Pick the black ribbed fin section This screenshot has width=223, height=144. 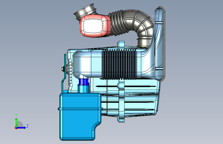click(x=119, y=65)
